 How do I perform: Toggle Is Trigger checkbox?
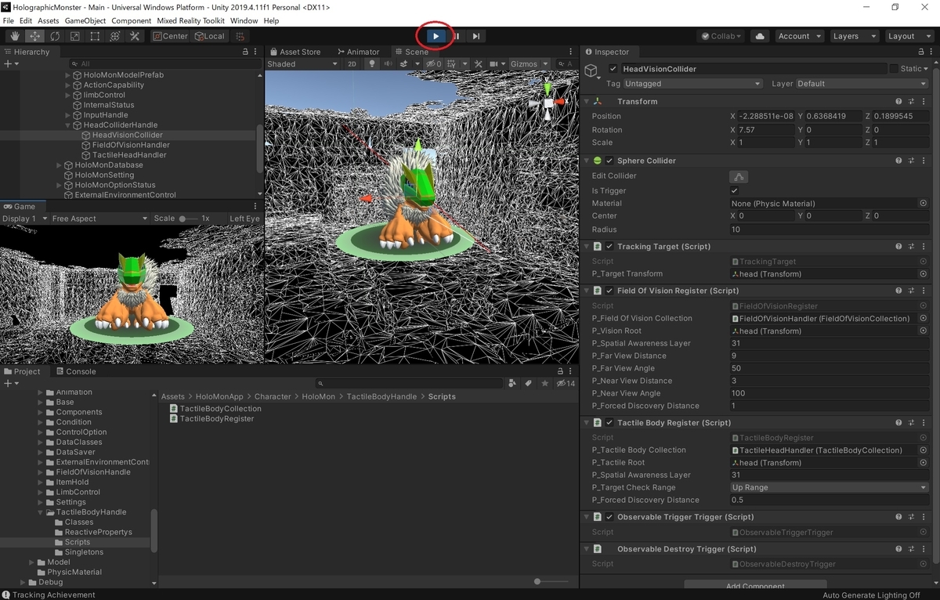point(734,190)
